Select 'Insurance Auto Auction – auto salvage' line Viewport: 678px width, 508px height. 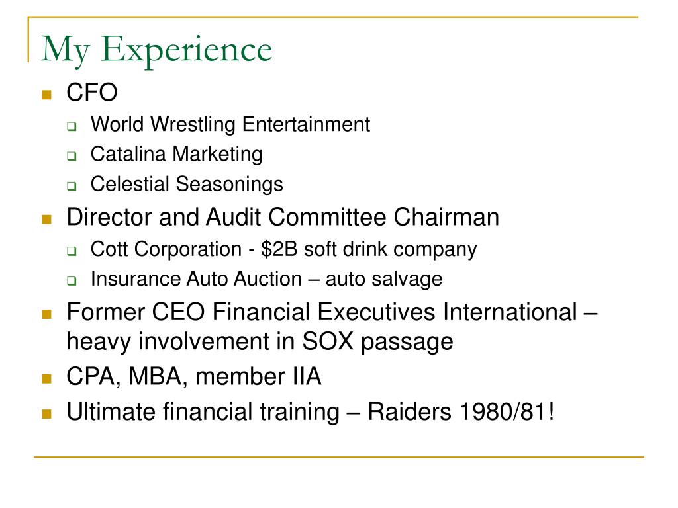pos(266,279)
